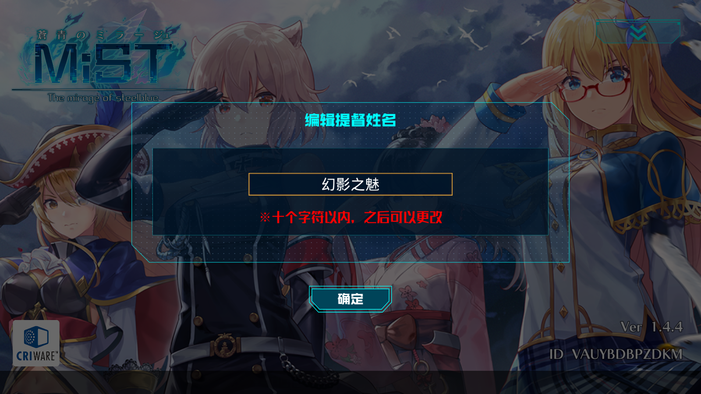The width and height of the screenshot is (701, 394).
Task: Click the red ten-character limit hint text
Action: click(x=351, y=217)
